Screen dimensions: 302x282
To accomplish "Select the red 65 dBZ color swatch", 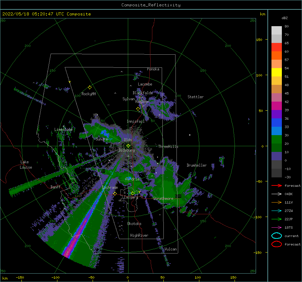I will tap(276, 47).
